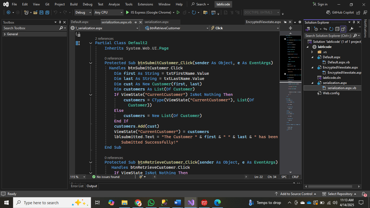Click the Undo arrow icon
This screenshot has width=370, height=208.
(x=56, y=12)
